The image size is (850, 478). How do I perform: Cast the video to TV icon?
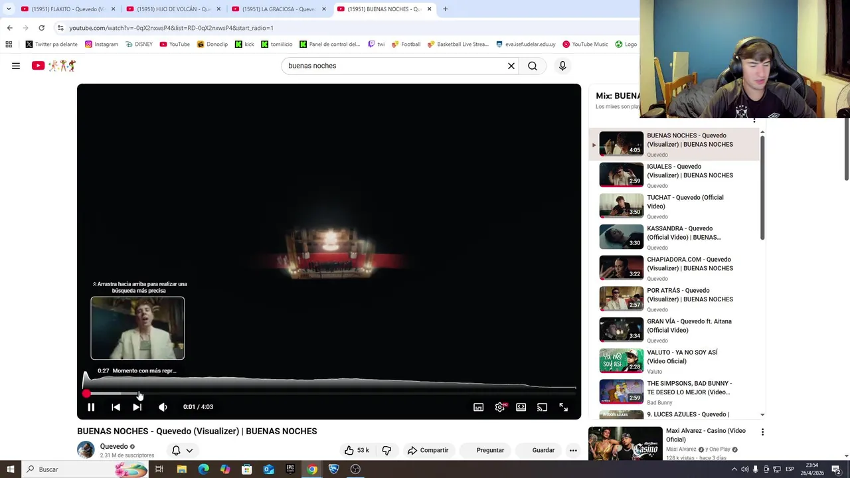tap(542, 407)
